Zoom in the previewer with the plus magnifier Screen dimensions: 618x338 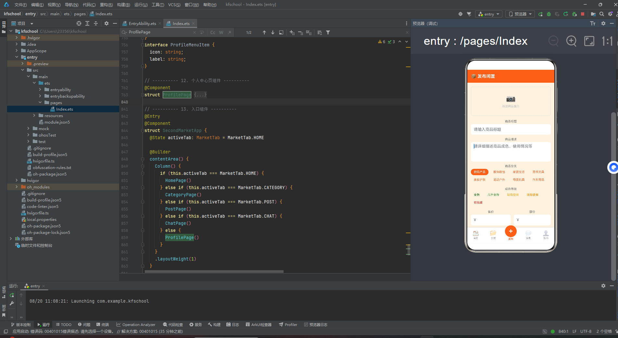tap(571, 41)
